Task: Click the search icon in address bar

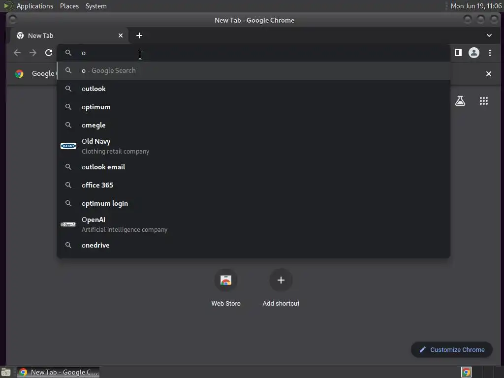Action: point(68,53)
